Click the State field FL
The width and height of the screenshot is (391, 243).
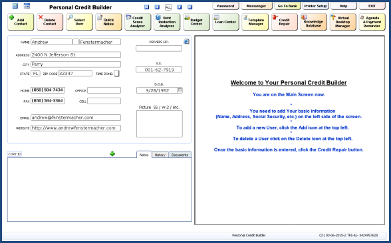click(x=35, y=74)
